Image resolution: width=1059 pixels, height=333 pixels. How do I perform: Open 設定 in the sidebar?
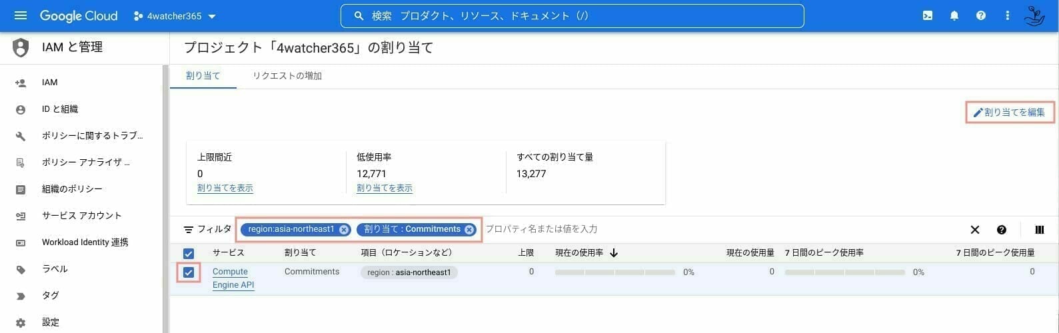tap(51, 322)
